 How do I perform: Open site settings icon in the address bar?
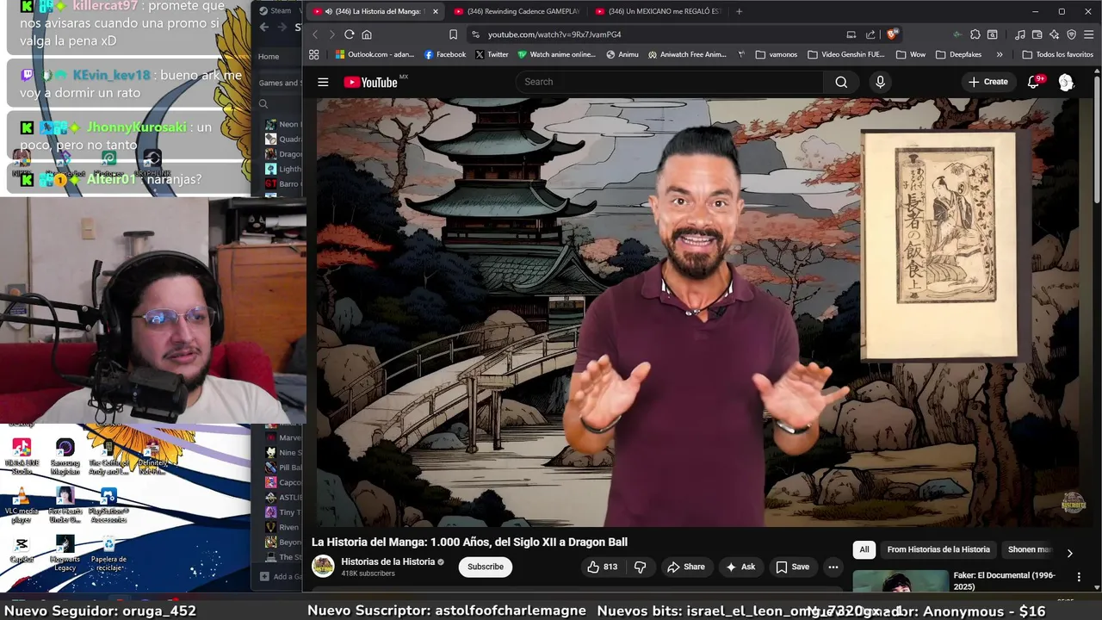[475, 34]
